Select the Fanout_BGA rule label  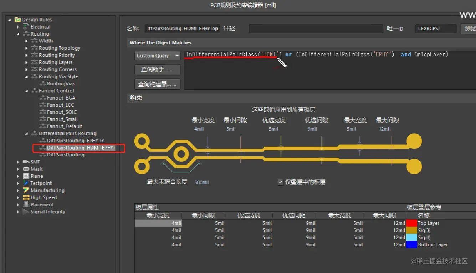[x=61, y=98]
